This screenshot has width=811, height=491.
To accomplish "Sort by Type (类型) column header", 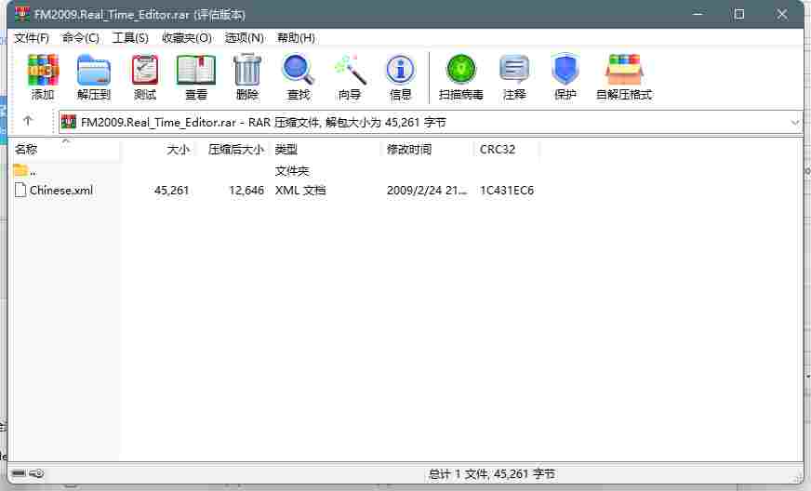I will [326, 150].
